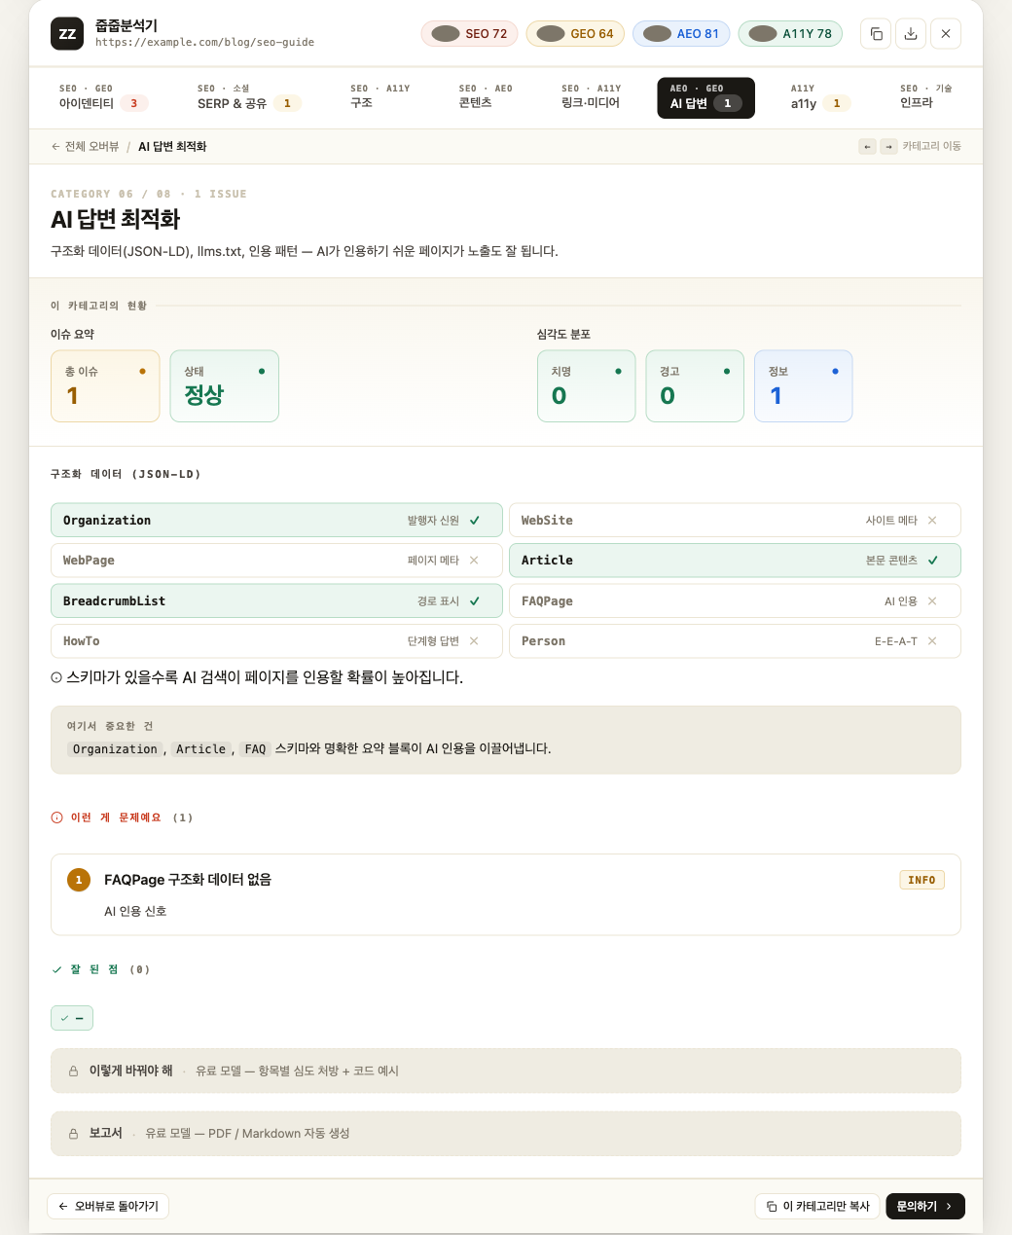Open the SERP & 공유 tab

[249, 97]
